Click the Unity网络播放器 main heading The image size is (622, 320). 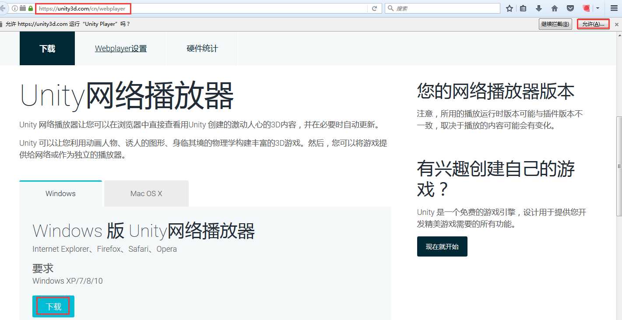127,96
